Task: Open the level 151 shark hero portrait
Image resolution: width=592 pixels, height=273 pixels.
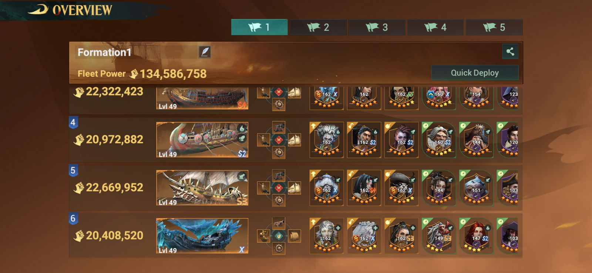Action: click(x=476, y=188)
